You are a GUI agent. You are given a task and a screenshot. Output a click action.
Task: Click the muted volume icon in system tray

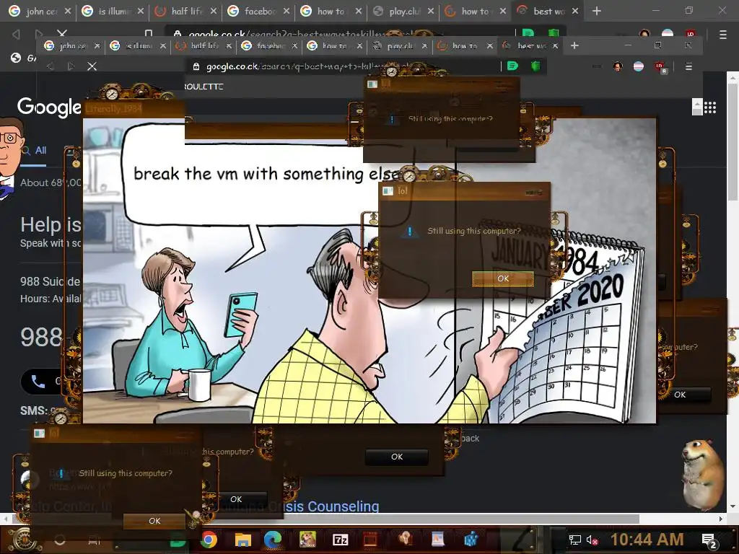pyautogui.click(x=592, y=540)
